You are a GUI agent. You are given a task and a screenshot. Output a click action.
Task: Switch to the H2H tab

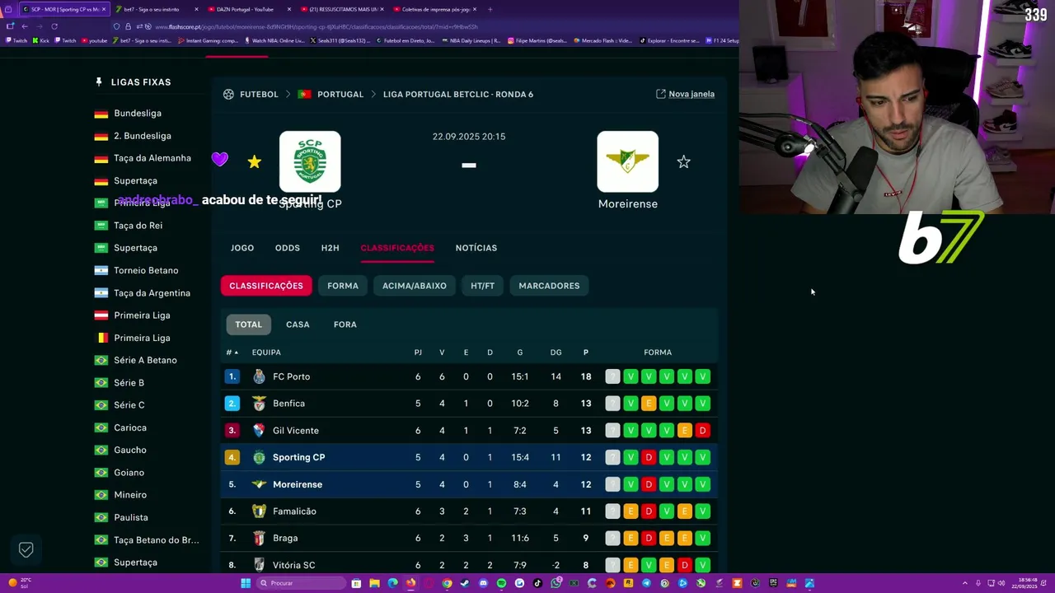coord(330,248)
